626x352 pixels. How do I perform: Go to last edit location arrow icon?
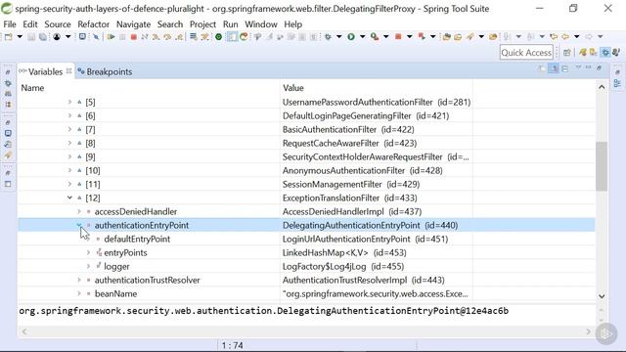tap(554, 37)
